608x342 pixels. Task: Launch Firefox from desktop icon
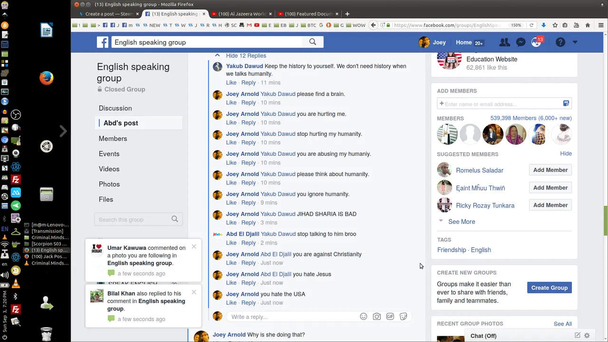(x=47, y=78)
